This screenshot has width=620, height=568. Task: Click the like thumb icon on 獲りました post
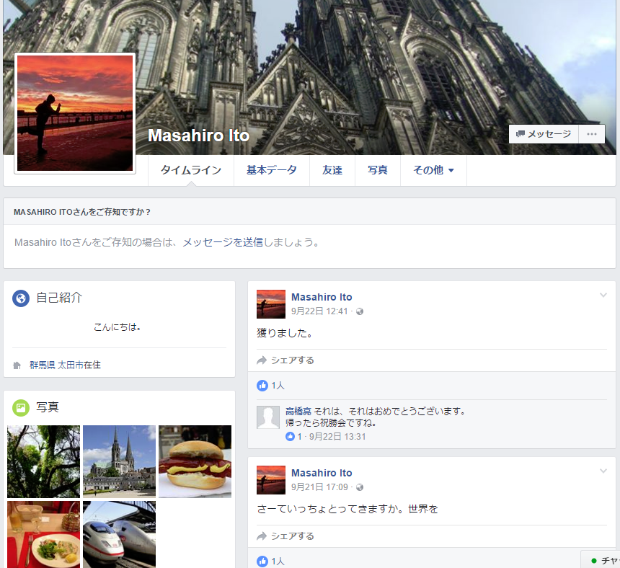pos(262,386)
